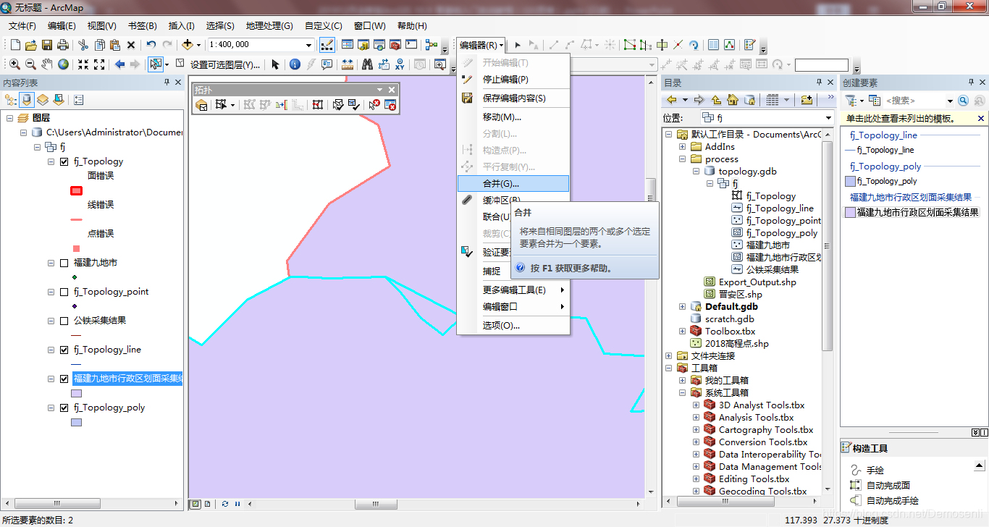Screen dimensions: 989x527
Task: Undo the last action
Action: pos(151,45)
